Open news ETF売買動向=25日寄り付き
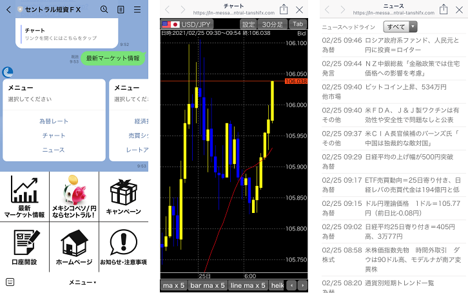The image size is (468, 293). (394, 185)
